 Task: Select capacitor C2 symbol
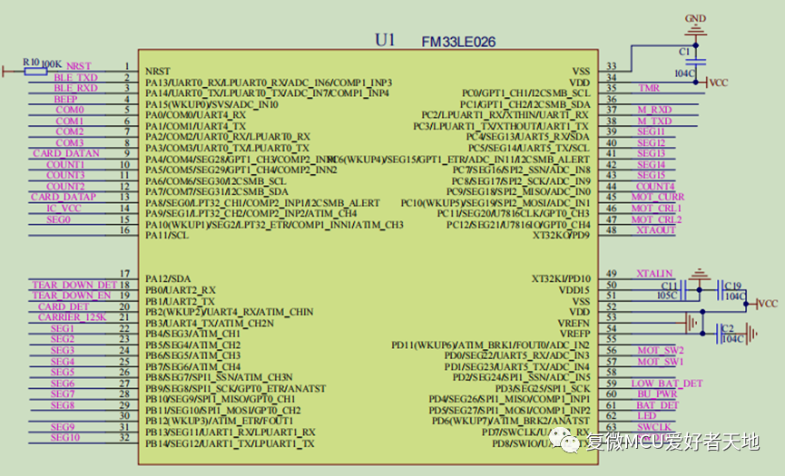(x=720, y=334)
